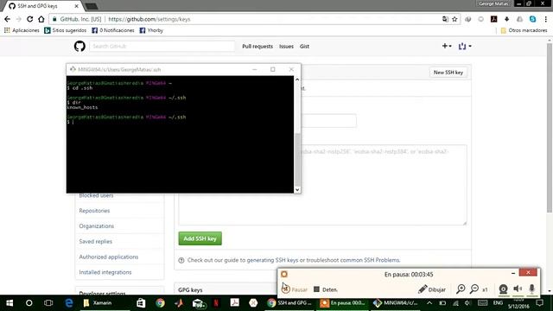Click the translate page icon in address bar
Viewport: 553px width, 311px height.
(446, 19)
